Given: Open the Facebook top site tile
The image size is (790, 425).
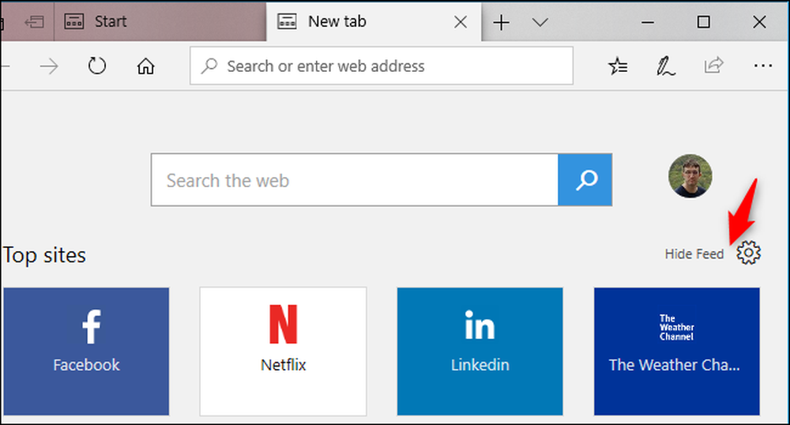Looking at the screenshot, I should point(86,352).
